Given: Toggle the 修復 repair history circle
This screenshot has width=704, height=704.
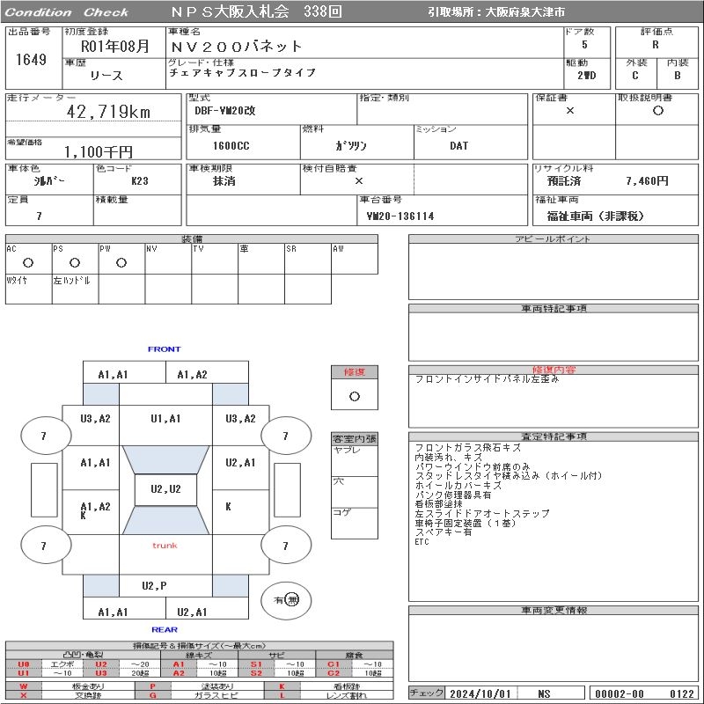Looking at the screenshot, I should (x=355, y=396).
